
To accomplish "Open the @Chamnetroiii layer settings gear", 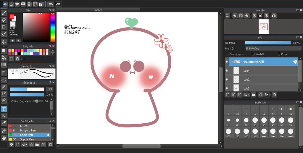I will point(295,62).
